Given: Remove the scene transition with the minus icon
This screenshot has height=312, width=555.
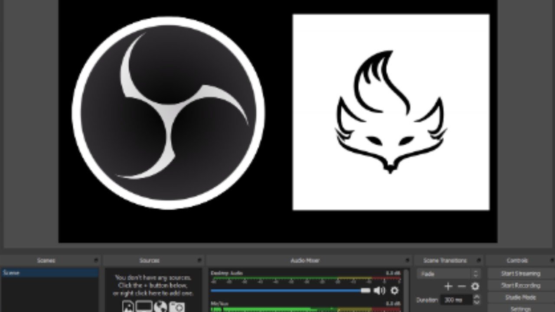Looking at the screenshot, I should (x=462, y=286).
